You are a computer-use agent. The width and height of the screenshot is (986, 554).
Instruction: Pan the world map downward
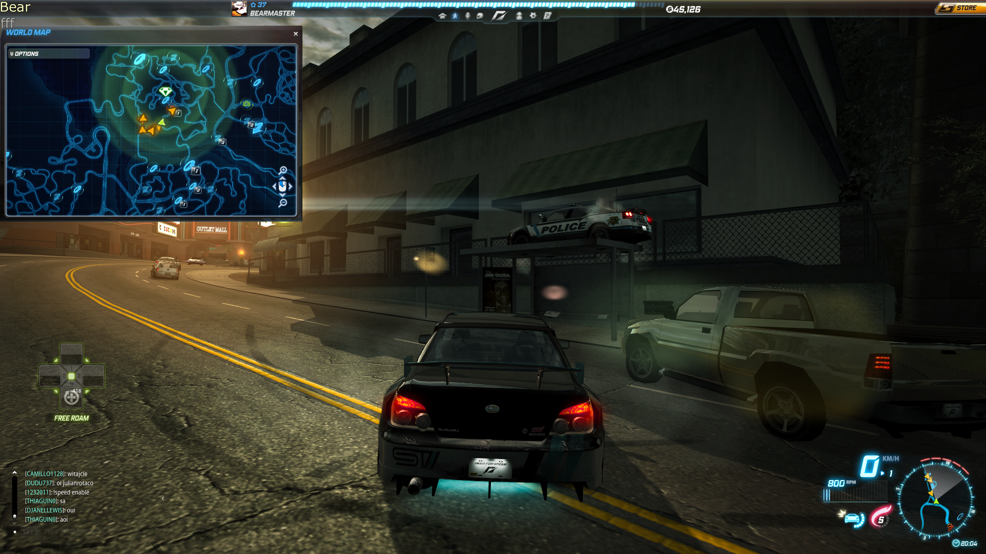click(282, 195)
